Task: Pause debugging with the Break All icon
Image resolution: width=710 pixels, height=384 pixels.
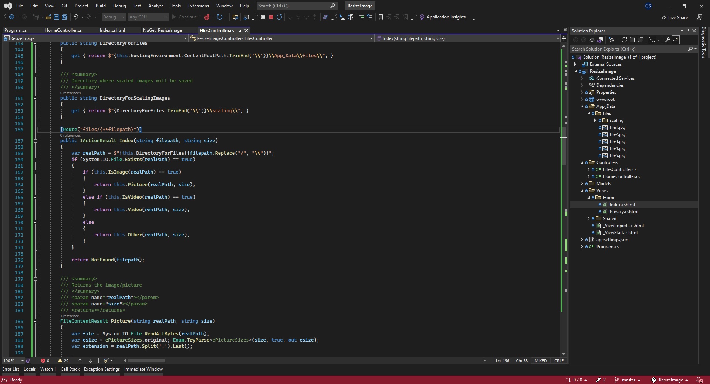Action: (x=263, y=17)
